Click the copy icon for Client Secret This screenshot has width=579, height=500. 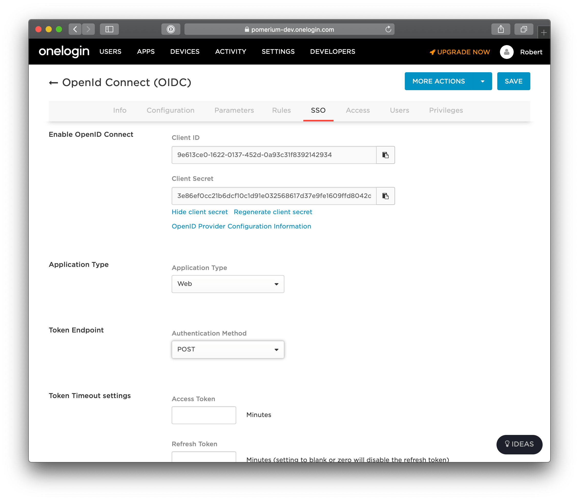[386, 196]
